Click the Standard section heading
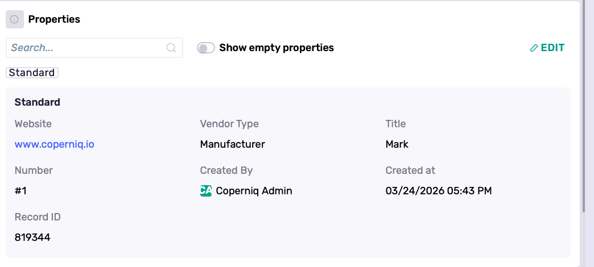The height and width of the screenshot is (267, 594). tap(38, 102)
